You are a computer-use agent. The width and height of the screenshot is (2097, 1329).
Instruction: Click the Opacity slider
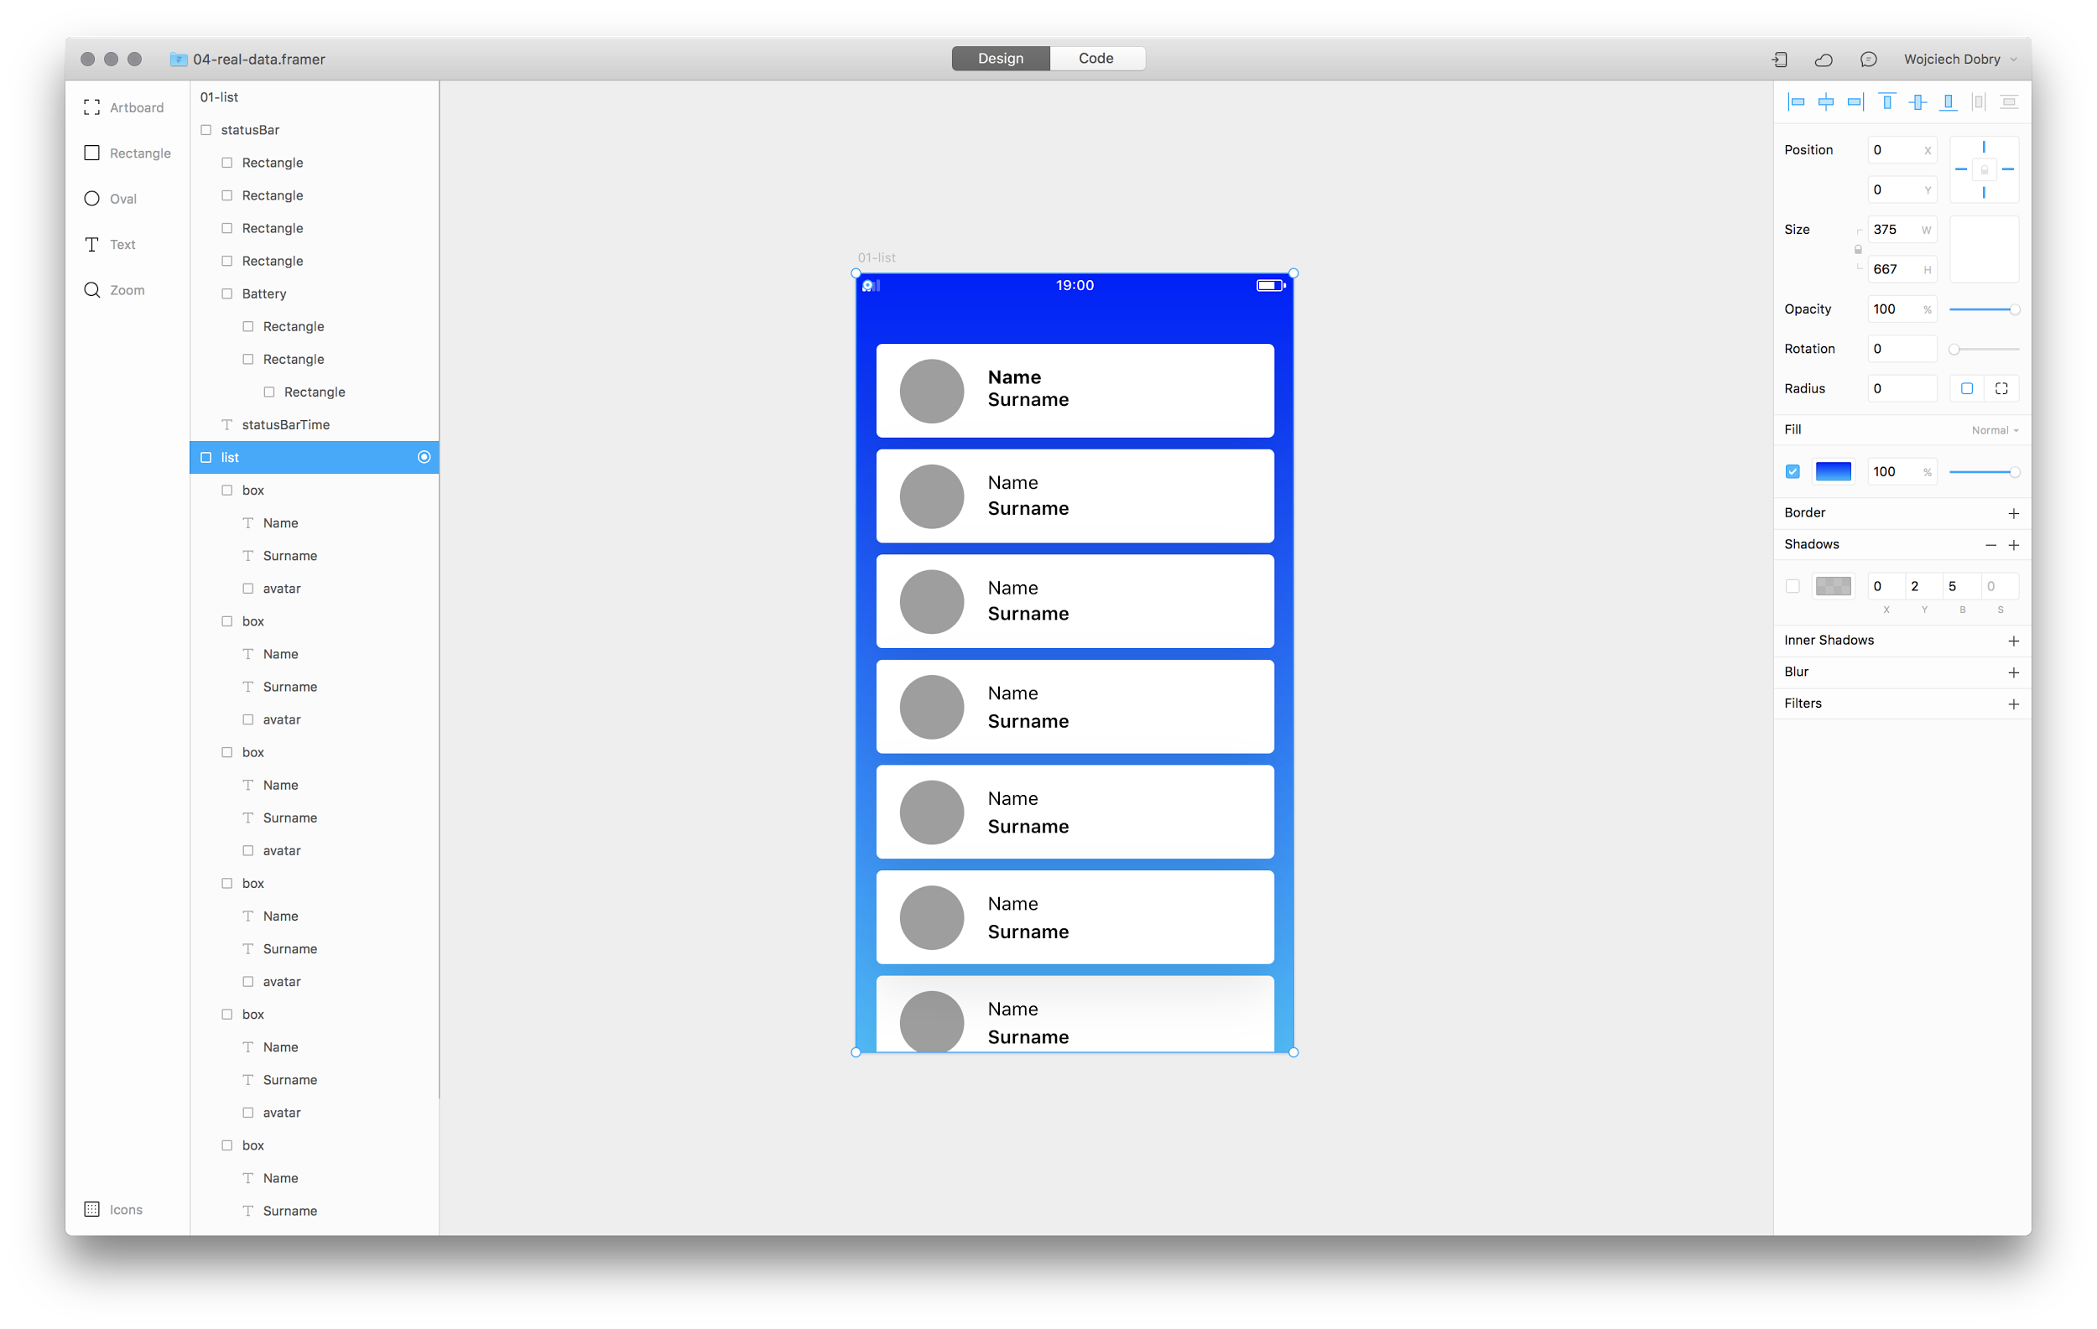click(x=1984, y=310)
